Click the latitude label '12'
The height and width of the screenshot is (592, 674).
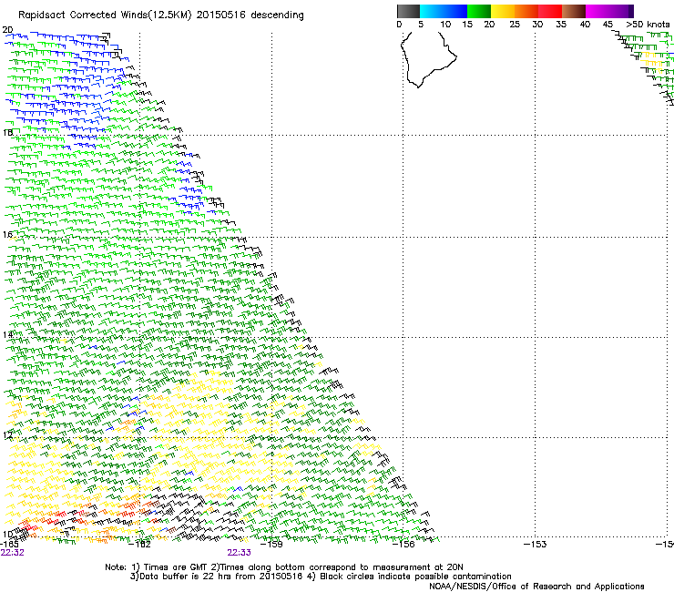(7, 434)
